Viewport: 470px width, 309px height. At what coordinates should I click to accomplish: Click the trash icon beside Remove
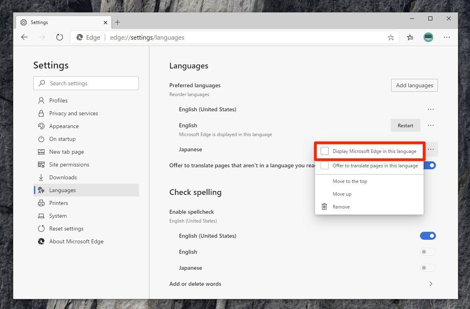pos(324,207)
